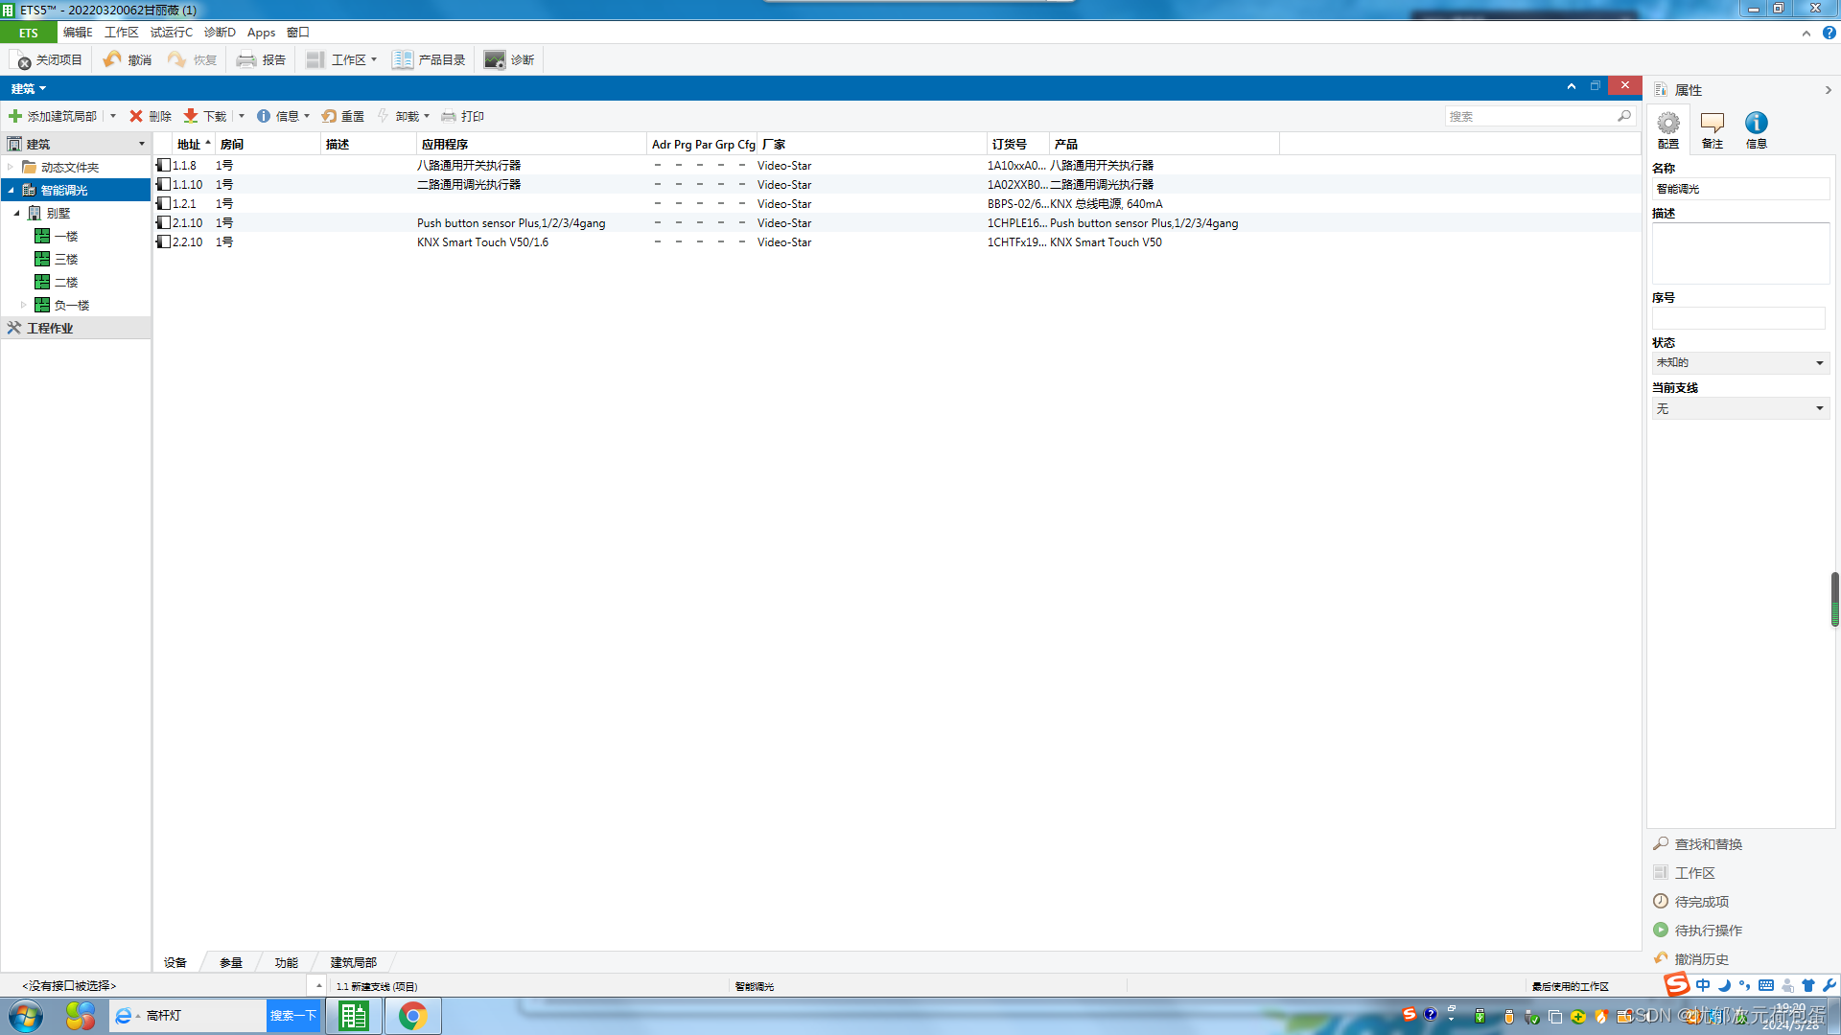Screen dimensions: 1841x1035
Task: Click the 诊断 diagnostics icon
Action: pos(494,59)
